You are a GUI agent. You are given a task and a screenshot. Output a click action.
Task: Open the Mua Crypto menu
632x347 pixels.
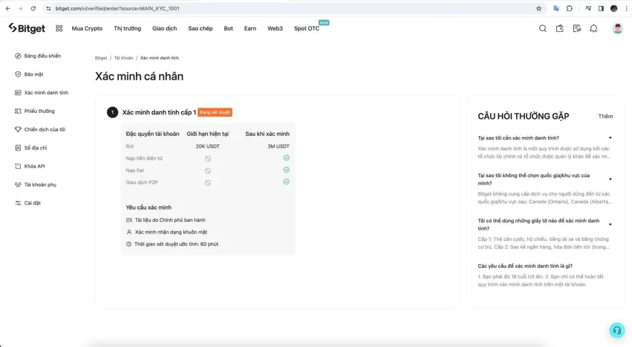pos(87,28)
